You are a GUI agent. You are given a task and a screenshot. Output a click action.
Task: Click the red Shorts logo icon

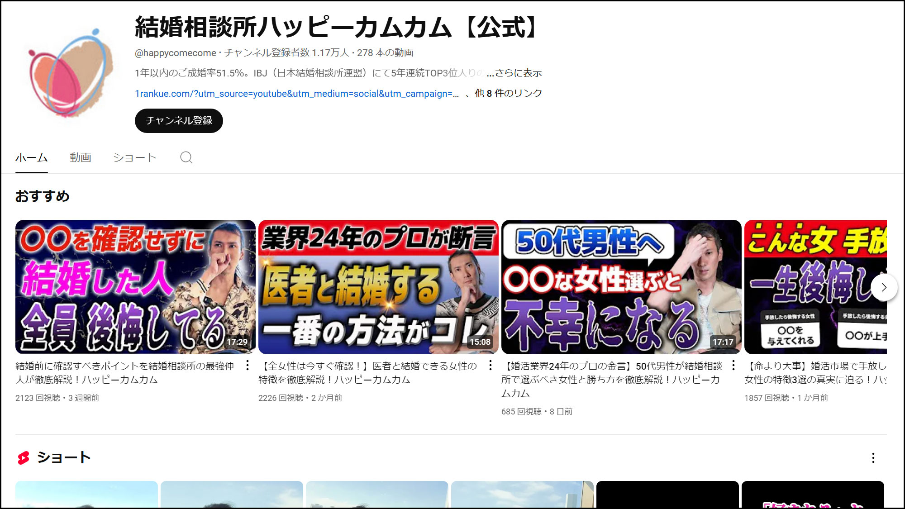[24, 458]
